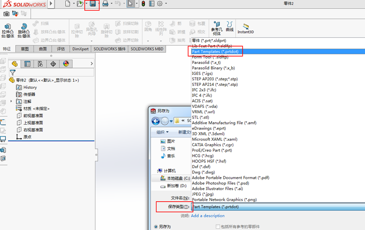Select Top Plane (上视基准面)

point(30,123)
